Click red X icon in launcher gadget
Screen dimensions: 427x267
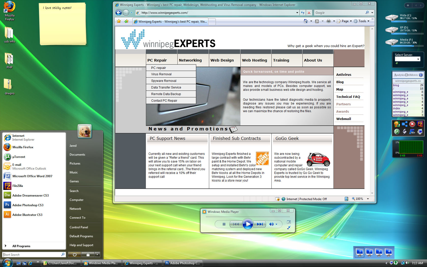coord(412,124)
